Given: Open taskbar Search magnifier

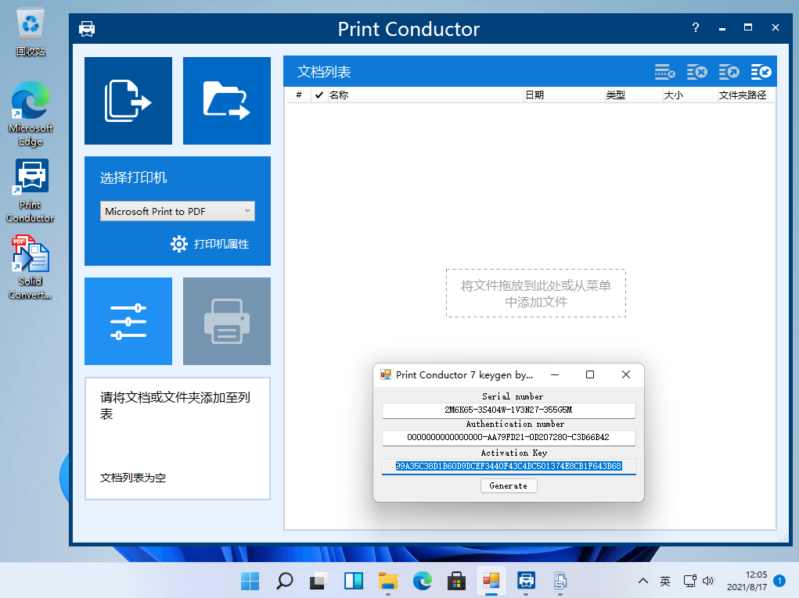Looking at the screenshot, I should pyautogui.click(x=284, y=581).
